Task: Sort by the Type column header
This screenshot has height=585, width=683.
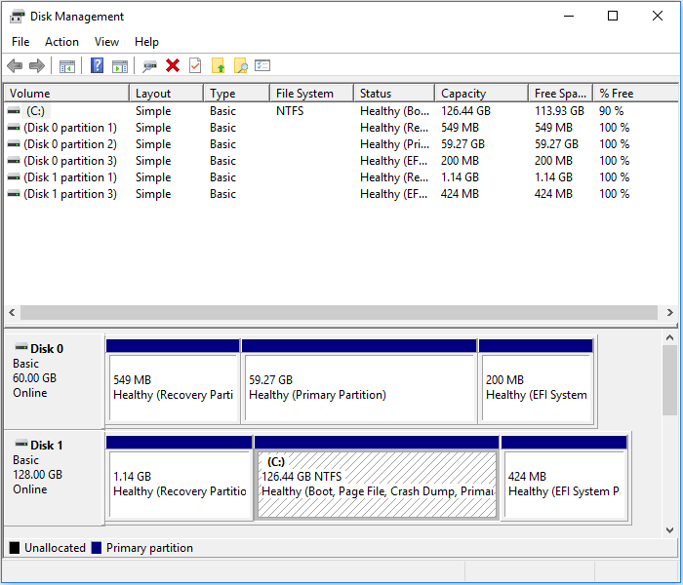Action: point(236,94)
